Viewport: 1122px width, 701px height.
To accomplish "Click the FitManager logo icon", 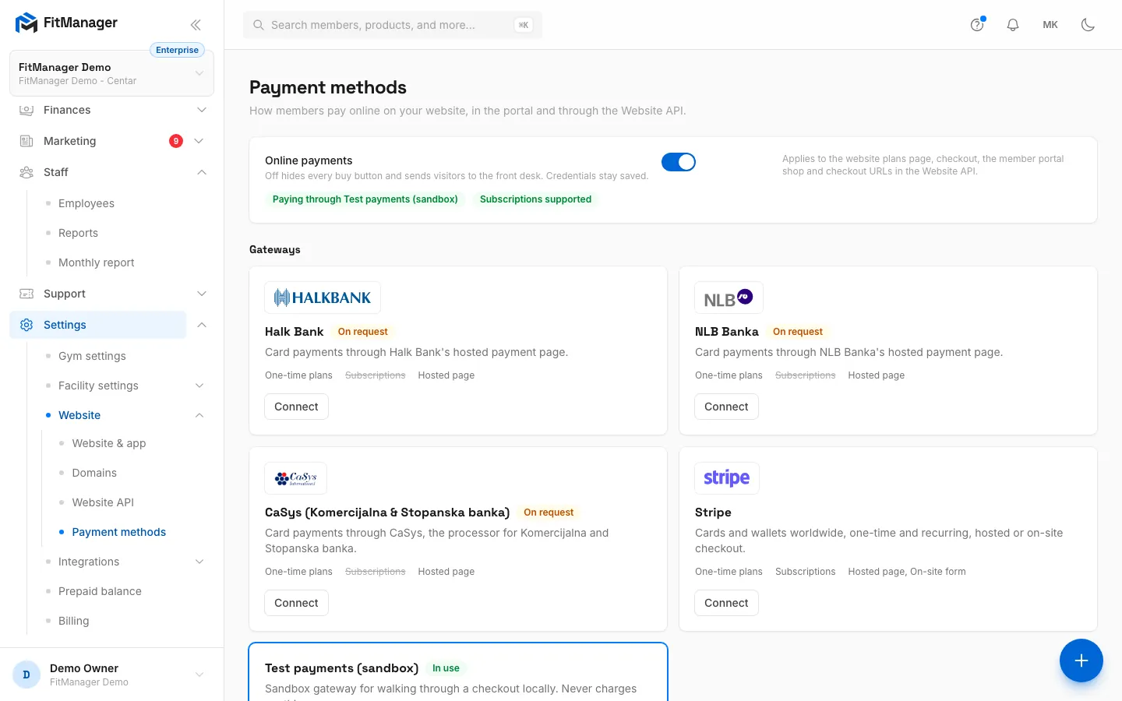I will [x=26, y=23].
